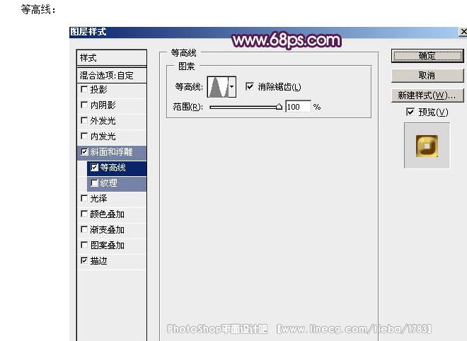This screenshot has width=467, height=341.
Task: Uncheck the 描边 stroke checkbox
Action: click(x=84, y=260)
